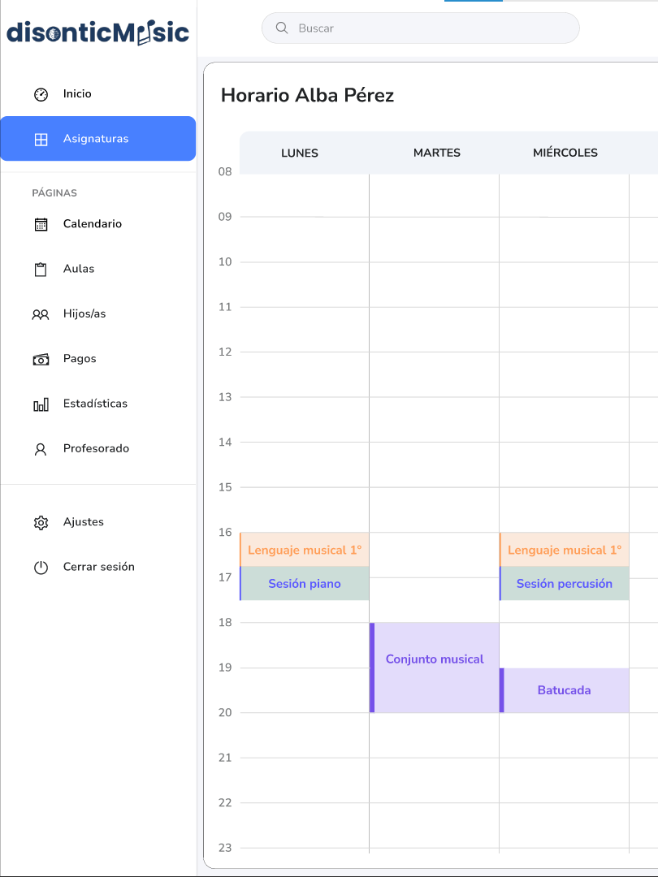658x877 pixels.
Task: Click the Pagos money icon
Action: [x=41, y=359]
